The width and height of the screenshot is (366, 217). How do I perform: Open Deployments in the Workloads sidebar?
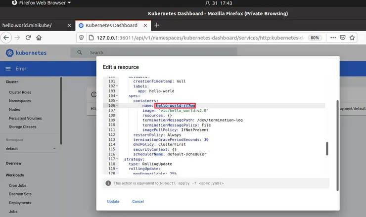pos(20,202)
